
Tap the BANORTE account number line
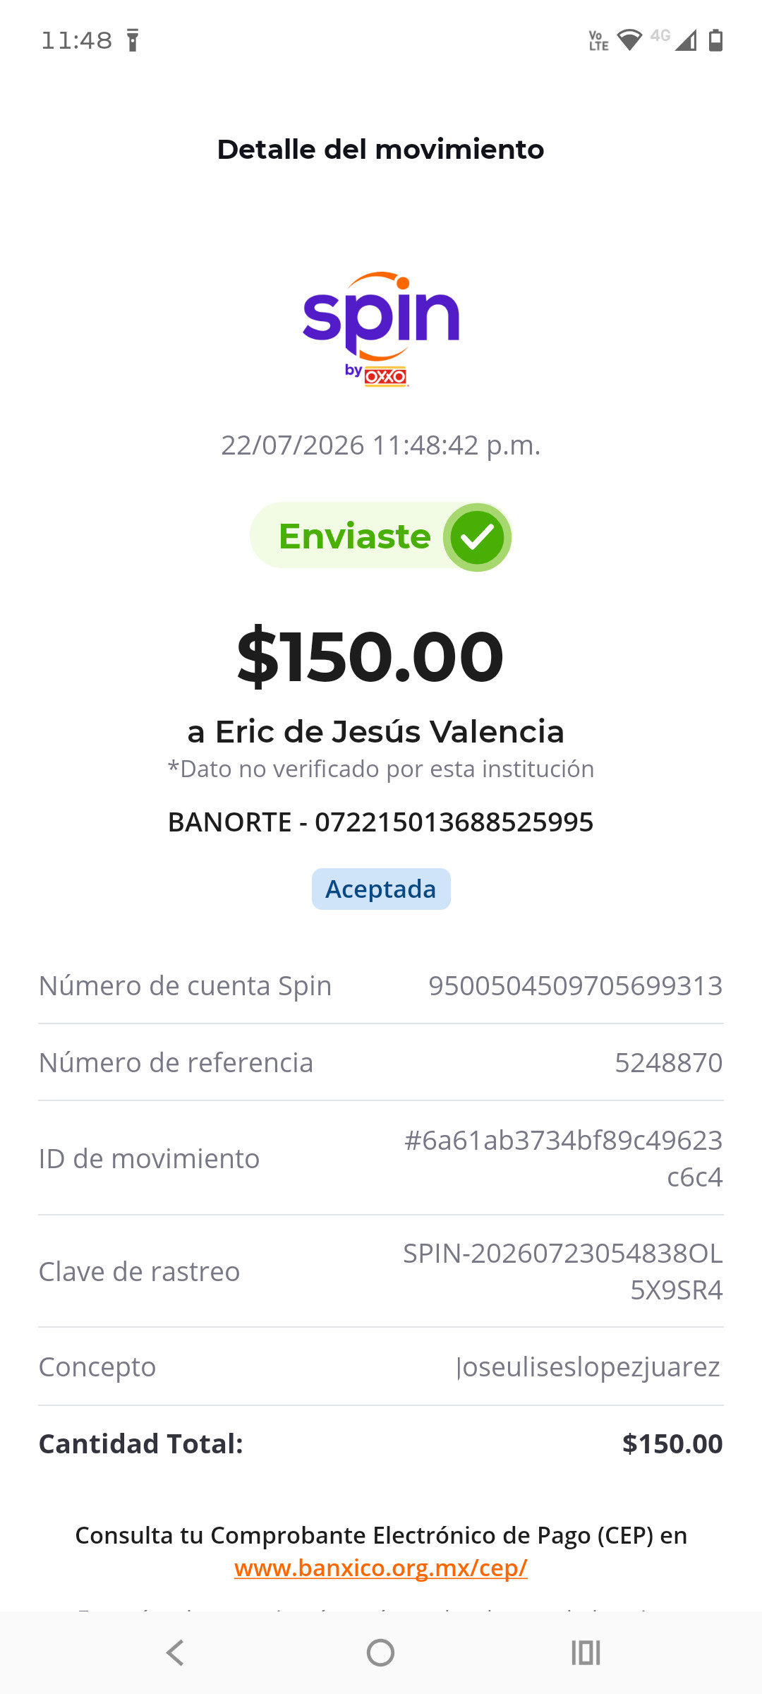[381, 822]
